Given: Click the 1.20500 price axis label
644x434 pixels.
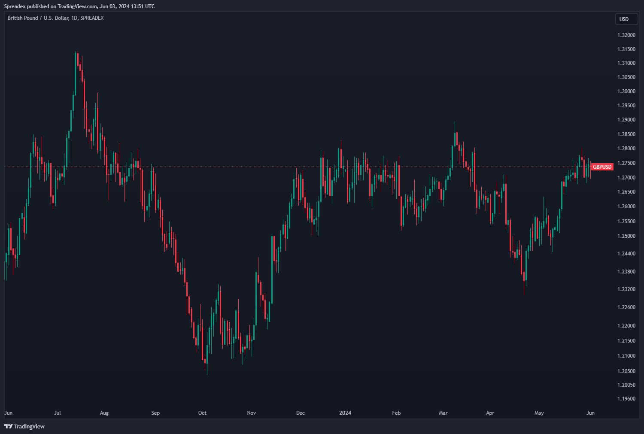Looking at the screenshot, I should [626, 371].
